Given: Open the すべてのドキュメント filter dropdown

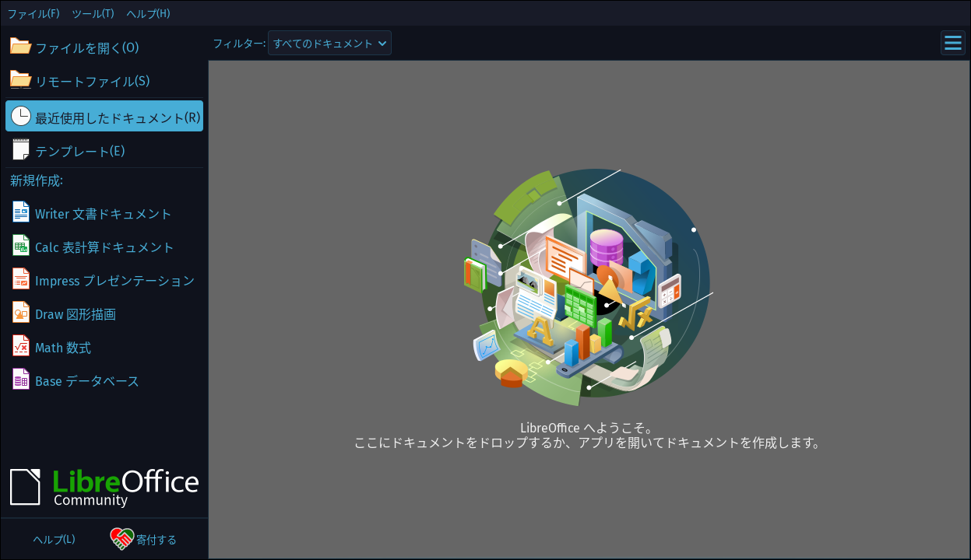Looking at the screenshot, I should (x=329, y=44).
